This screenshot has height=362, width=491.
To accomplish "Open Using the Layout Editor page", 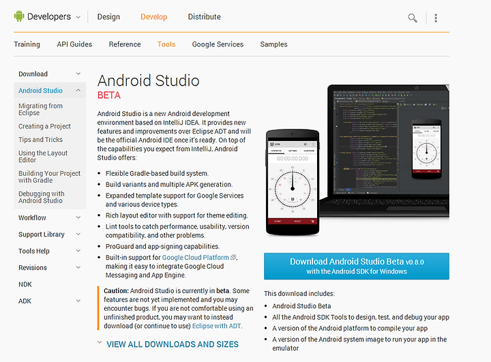I will (43, 156).
